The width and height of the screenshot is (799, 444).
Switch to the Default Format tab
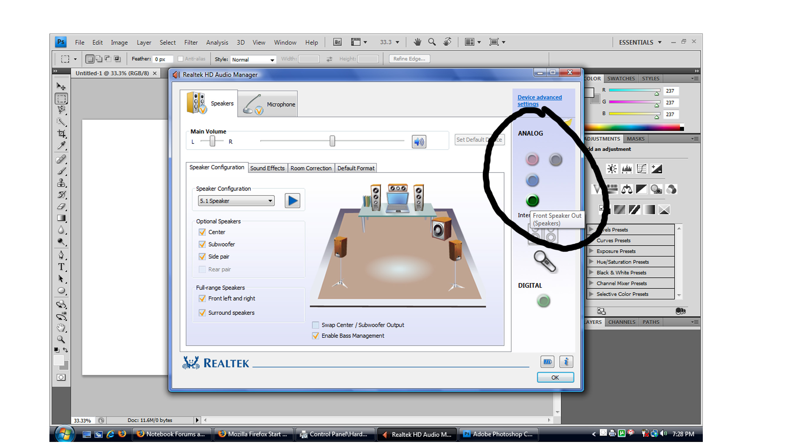(x=356, y=168)
